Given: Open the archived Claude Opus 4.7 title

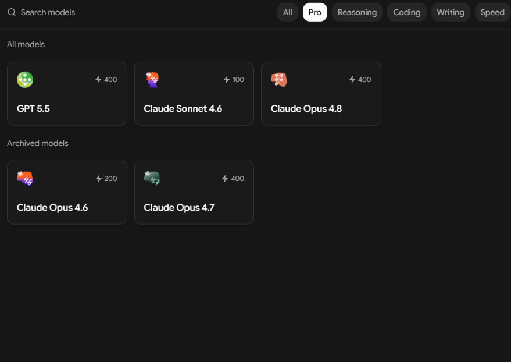Looking at the screenshot, I should (179, 208).
